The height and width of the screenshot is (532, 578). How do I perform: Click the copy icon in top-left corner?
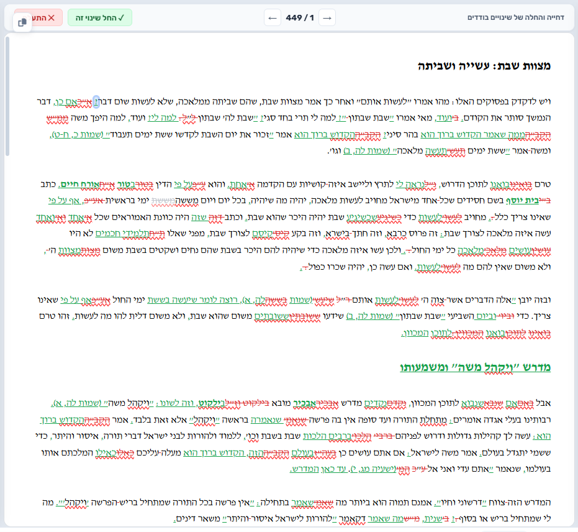22,22
